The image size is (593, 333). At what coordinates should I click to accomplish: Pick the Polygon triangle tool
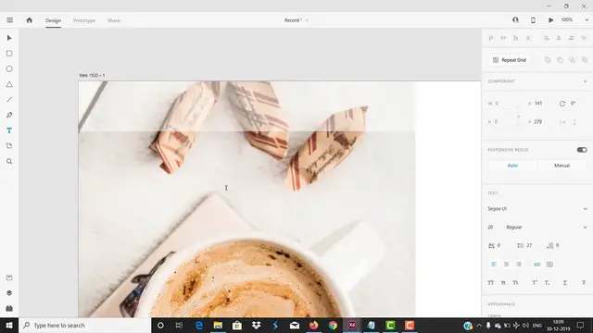(x=9, y=84)
